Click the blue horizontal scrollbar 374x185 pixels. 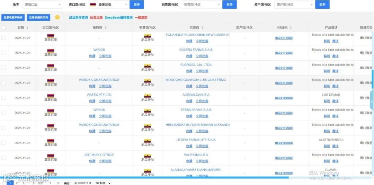coord(144,177)
